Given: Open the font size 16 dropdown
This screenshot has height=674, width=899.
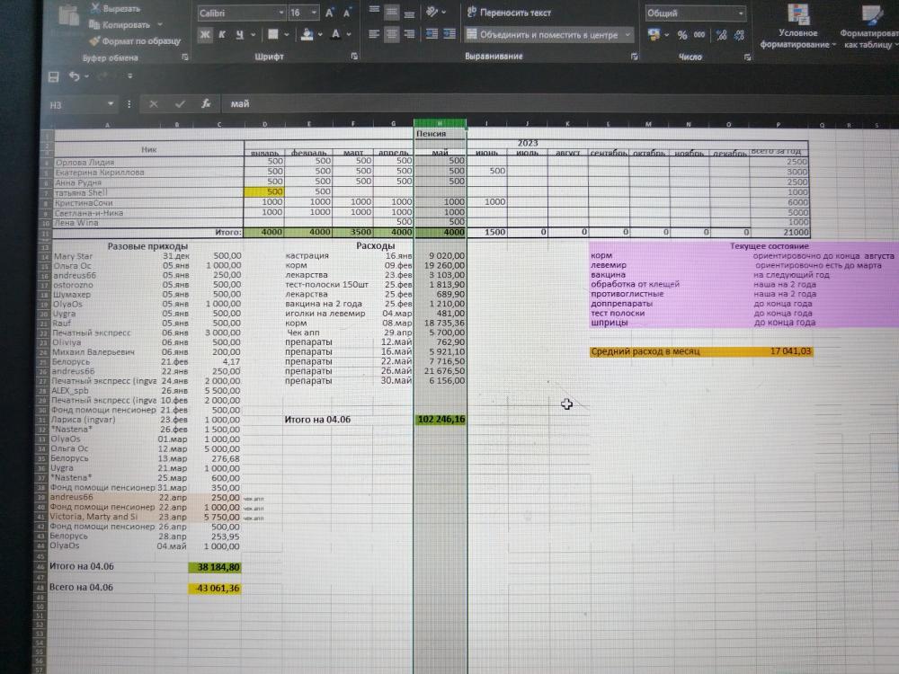Looking at the screenshot, I should tap(314, 13).
